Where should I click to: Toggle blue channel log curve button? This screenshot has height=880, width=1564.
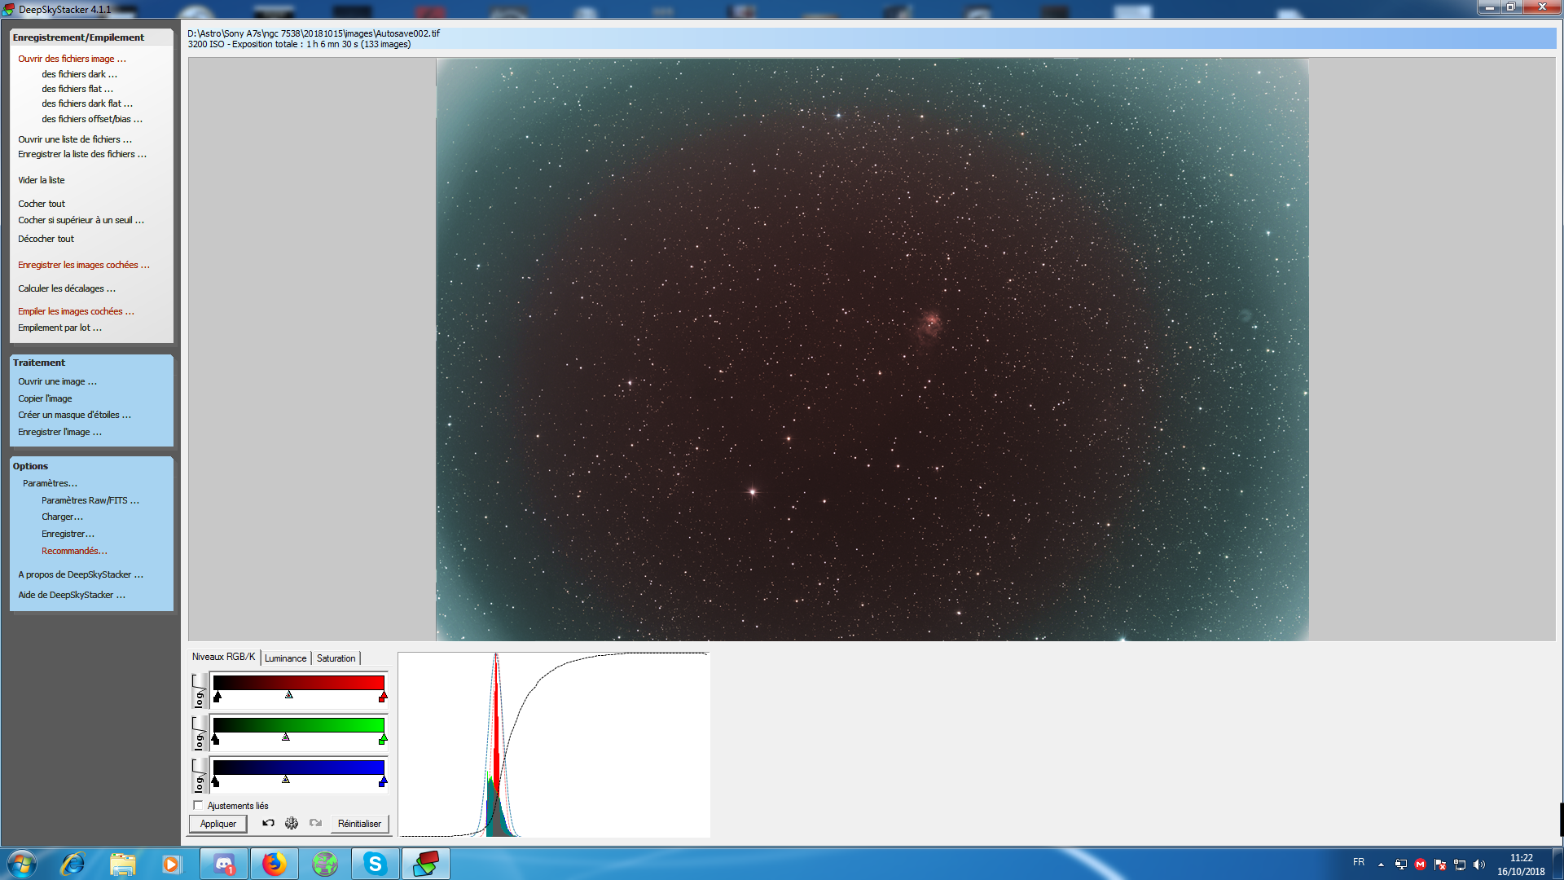tap(199, 776)
